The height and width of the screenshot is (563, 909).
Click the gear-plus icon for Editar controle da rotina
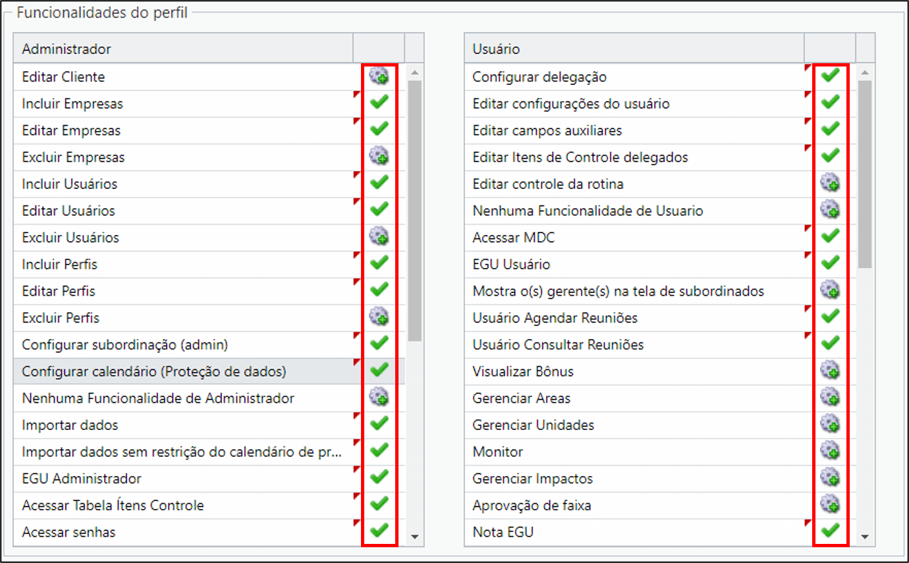830,184
